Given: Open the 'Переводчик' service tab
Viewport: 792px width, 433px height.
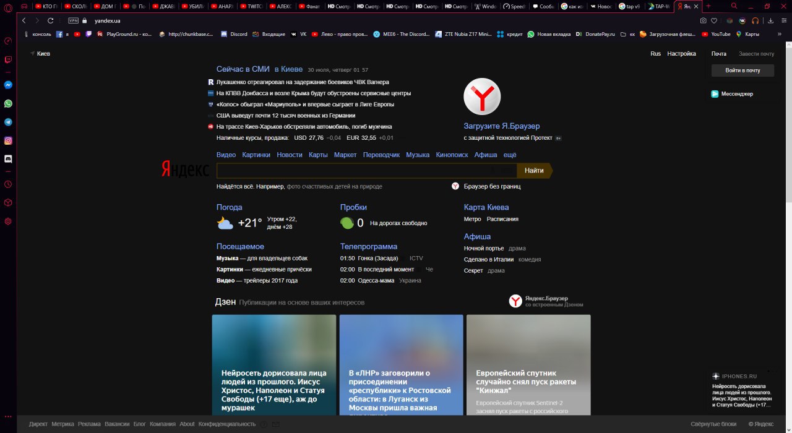Looking at the screenshot, I should coord(381,155).
